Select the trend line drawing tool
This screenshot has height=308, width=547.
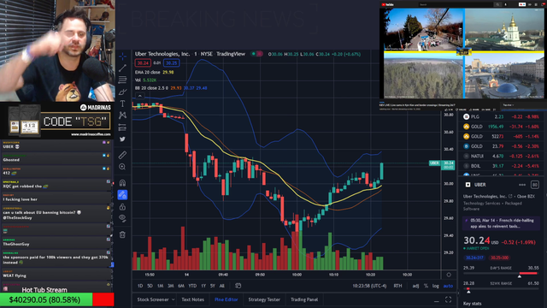122,68
